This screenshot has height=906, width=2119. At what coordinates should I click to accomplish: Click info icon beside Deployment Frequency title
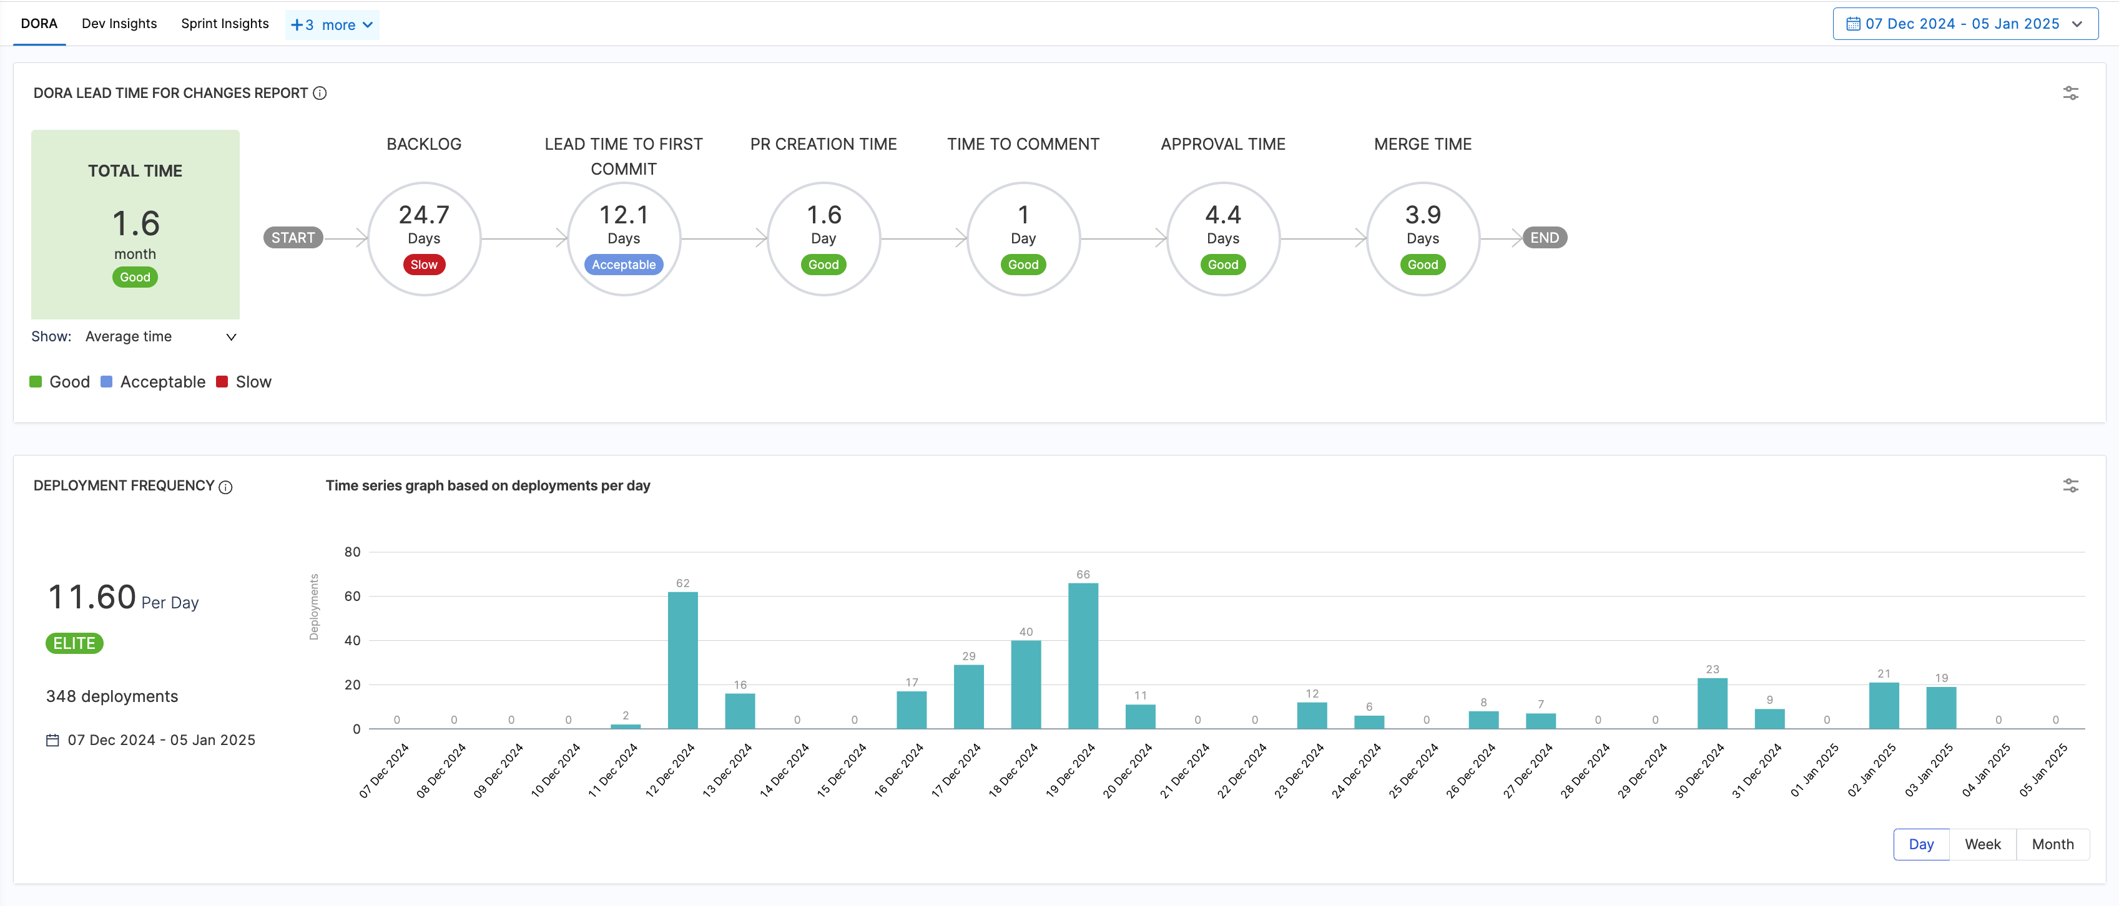click(x=225, y=487)
